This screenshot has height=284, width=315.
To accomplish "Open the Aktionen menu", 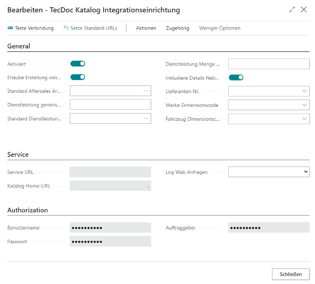I will point(146,28).
